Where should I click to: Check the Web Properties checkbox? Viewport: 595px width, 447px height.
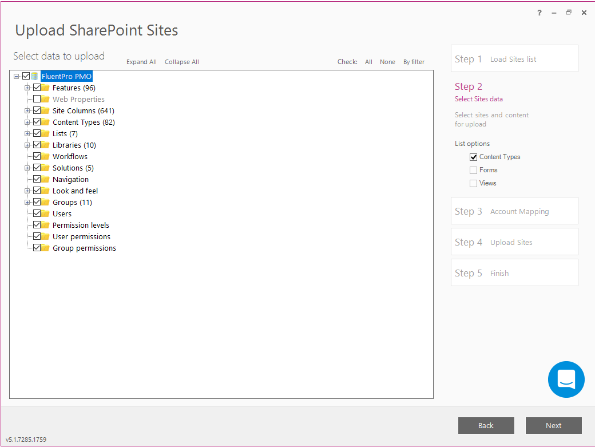tap(37, 99)
